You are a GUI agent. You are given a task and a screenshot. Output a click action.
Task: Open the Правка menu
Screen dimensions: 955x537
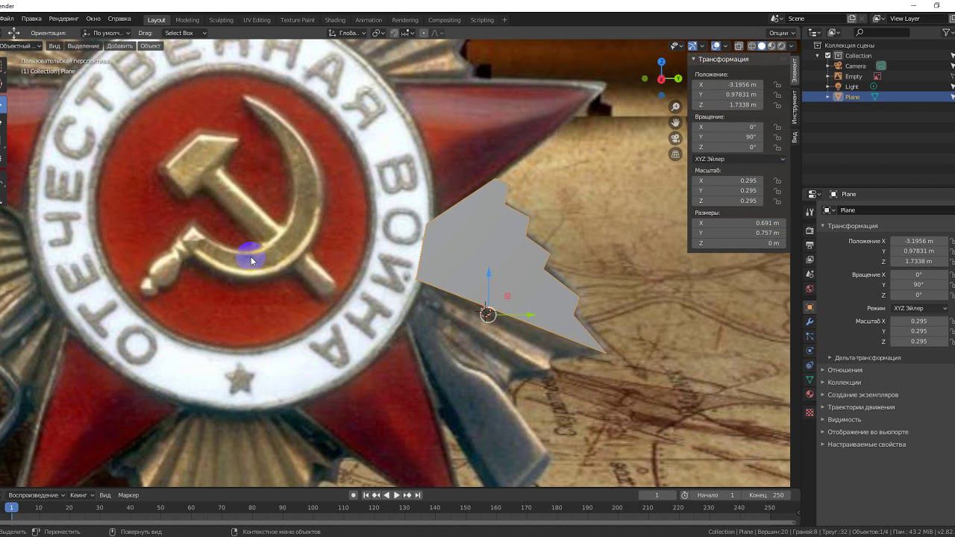31,19
